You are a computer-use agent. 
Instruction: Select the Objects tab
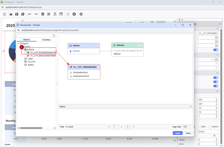click(26, 40)
